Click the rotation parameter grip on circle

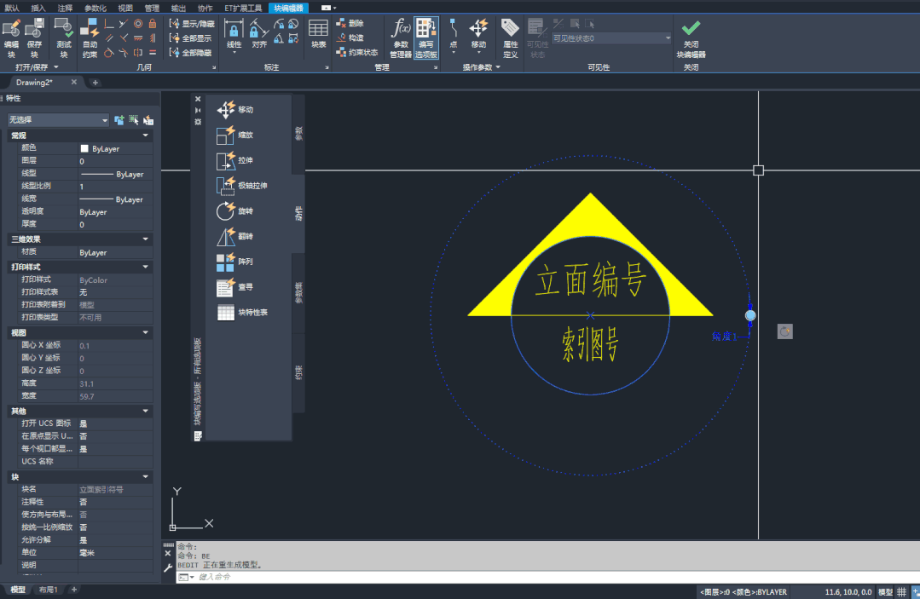(x=749, y=315)
